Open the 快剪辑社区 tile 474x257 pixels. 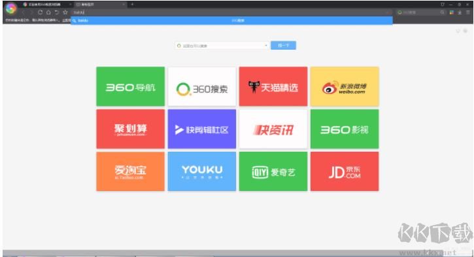tap(202, 129)
